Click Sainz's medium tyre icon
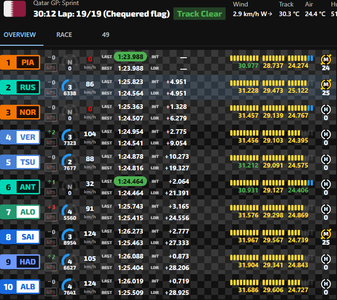Image resolution: width=337 pixels, height=300 pixels. (x=326, y=234)
